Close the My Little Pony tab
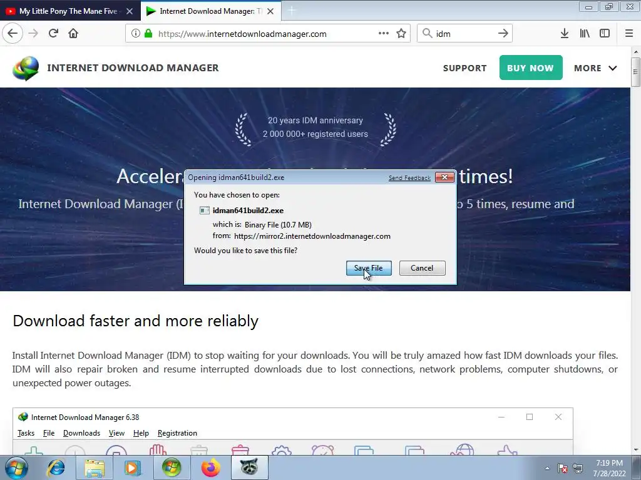 130,11
